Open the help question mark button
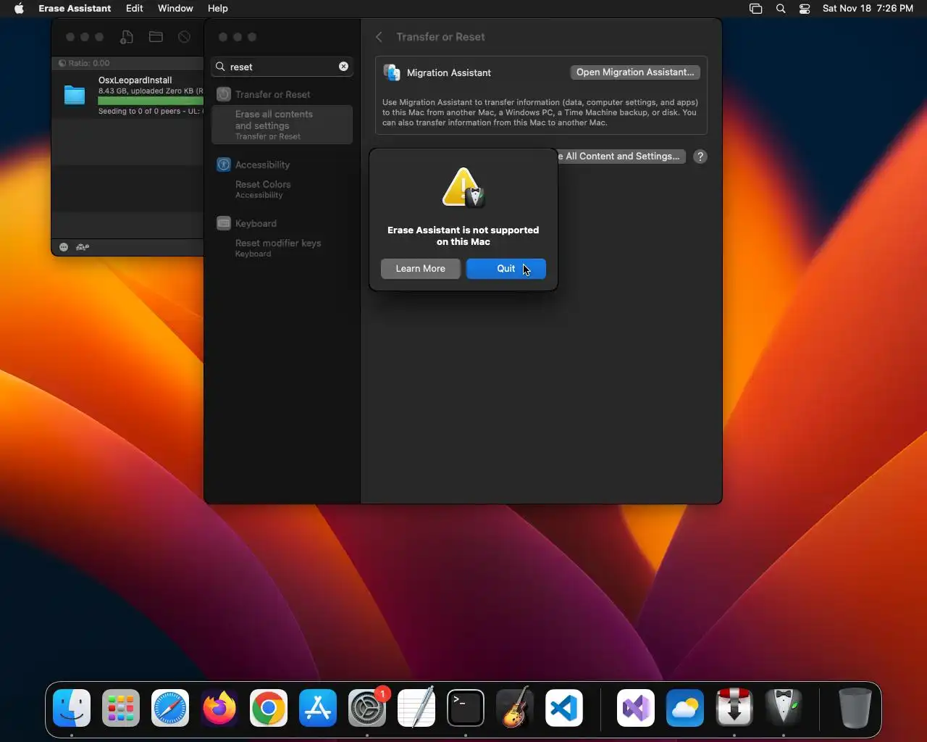Viewport: 927px width, 742px height. (700, 157)
